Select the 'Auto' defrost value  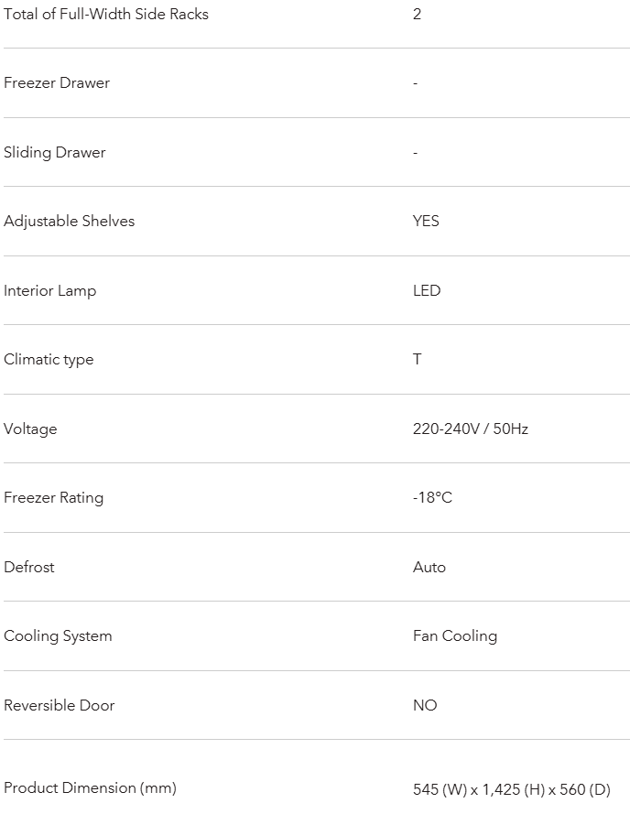pyautogui.click(x=429, y=567)
